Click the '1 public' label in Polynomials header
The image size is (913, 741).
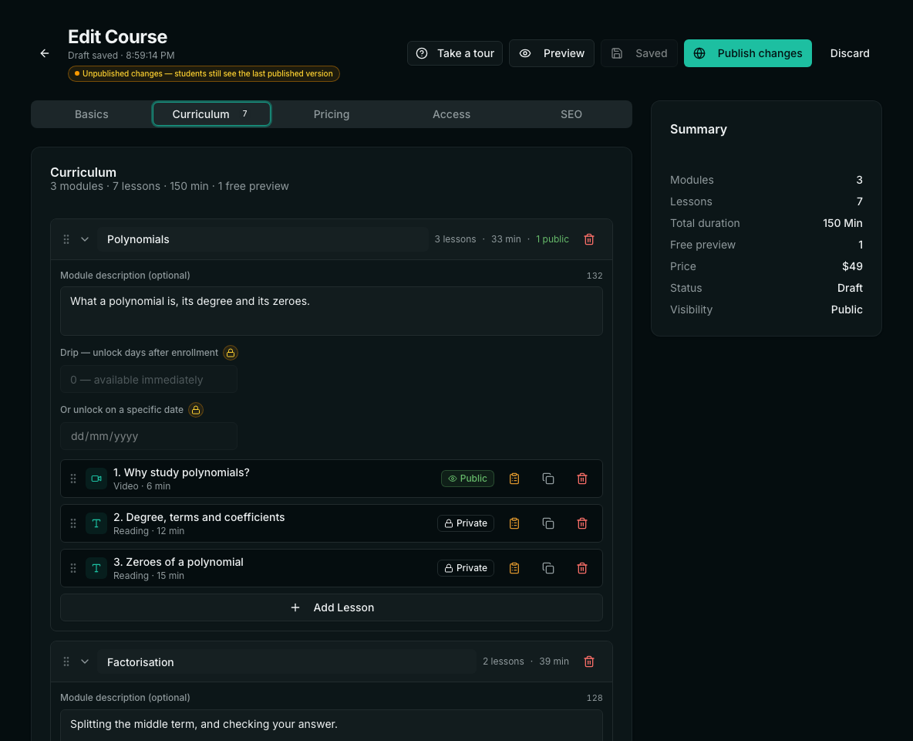[552, 239]
